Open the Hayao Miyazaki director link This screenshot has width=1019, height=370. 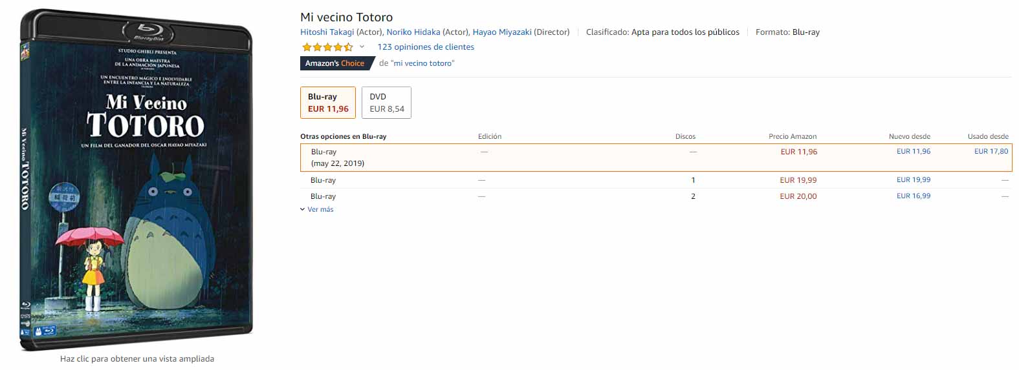pyautogui.click(x=502, y=32)
